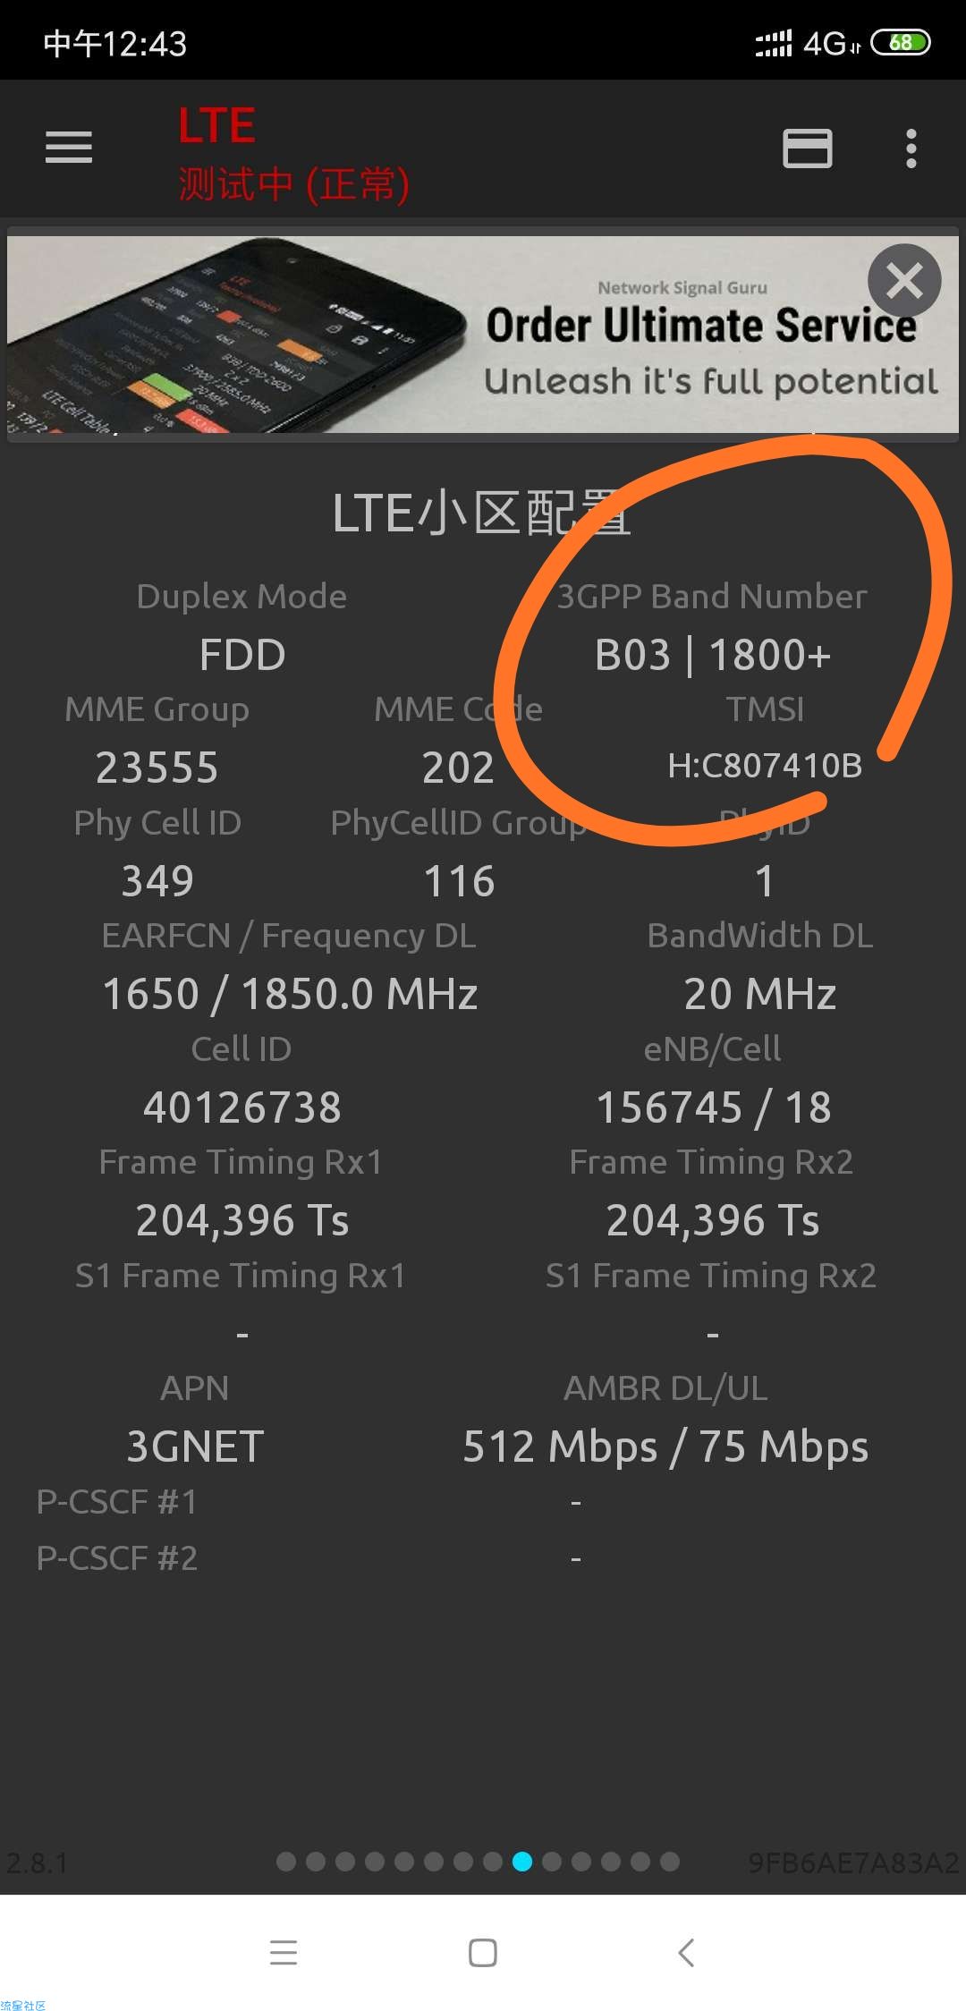Select the highlighted blue page dot
This screenshot has width=966, height=2011.
(522, 1862)
